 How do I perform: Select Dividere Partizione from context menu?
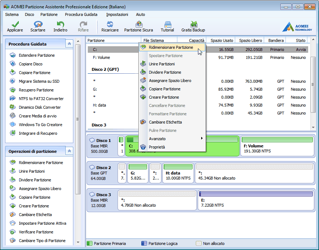(165, 72)
